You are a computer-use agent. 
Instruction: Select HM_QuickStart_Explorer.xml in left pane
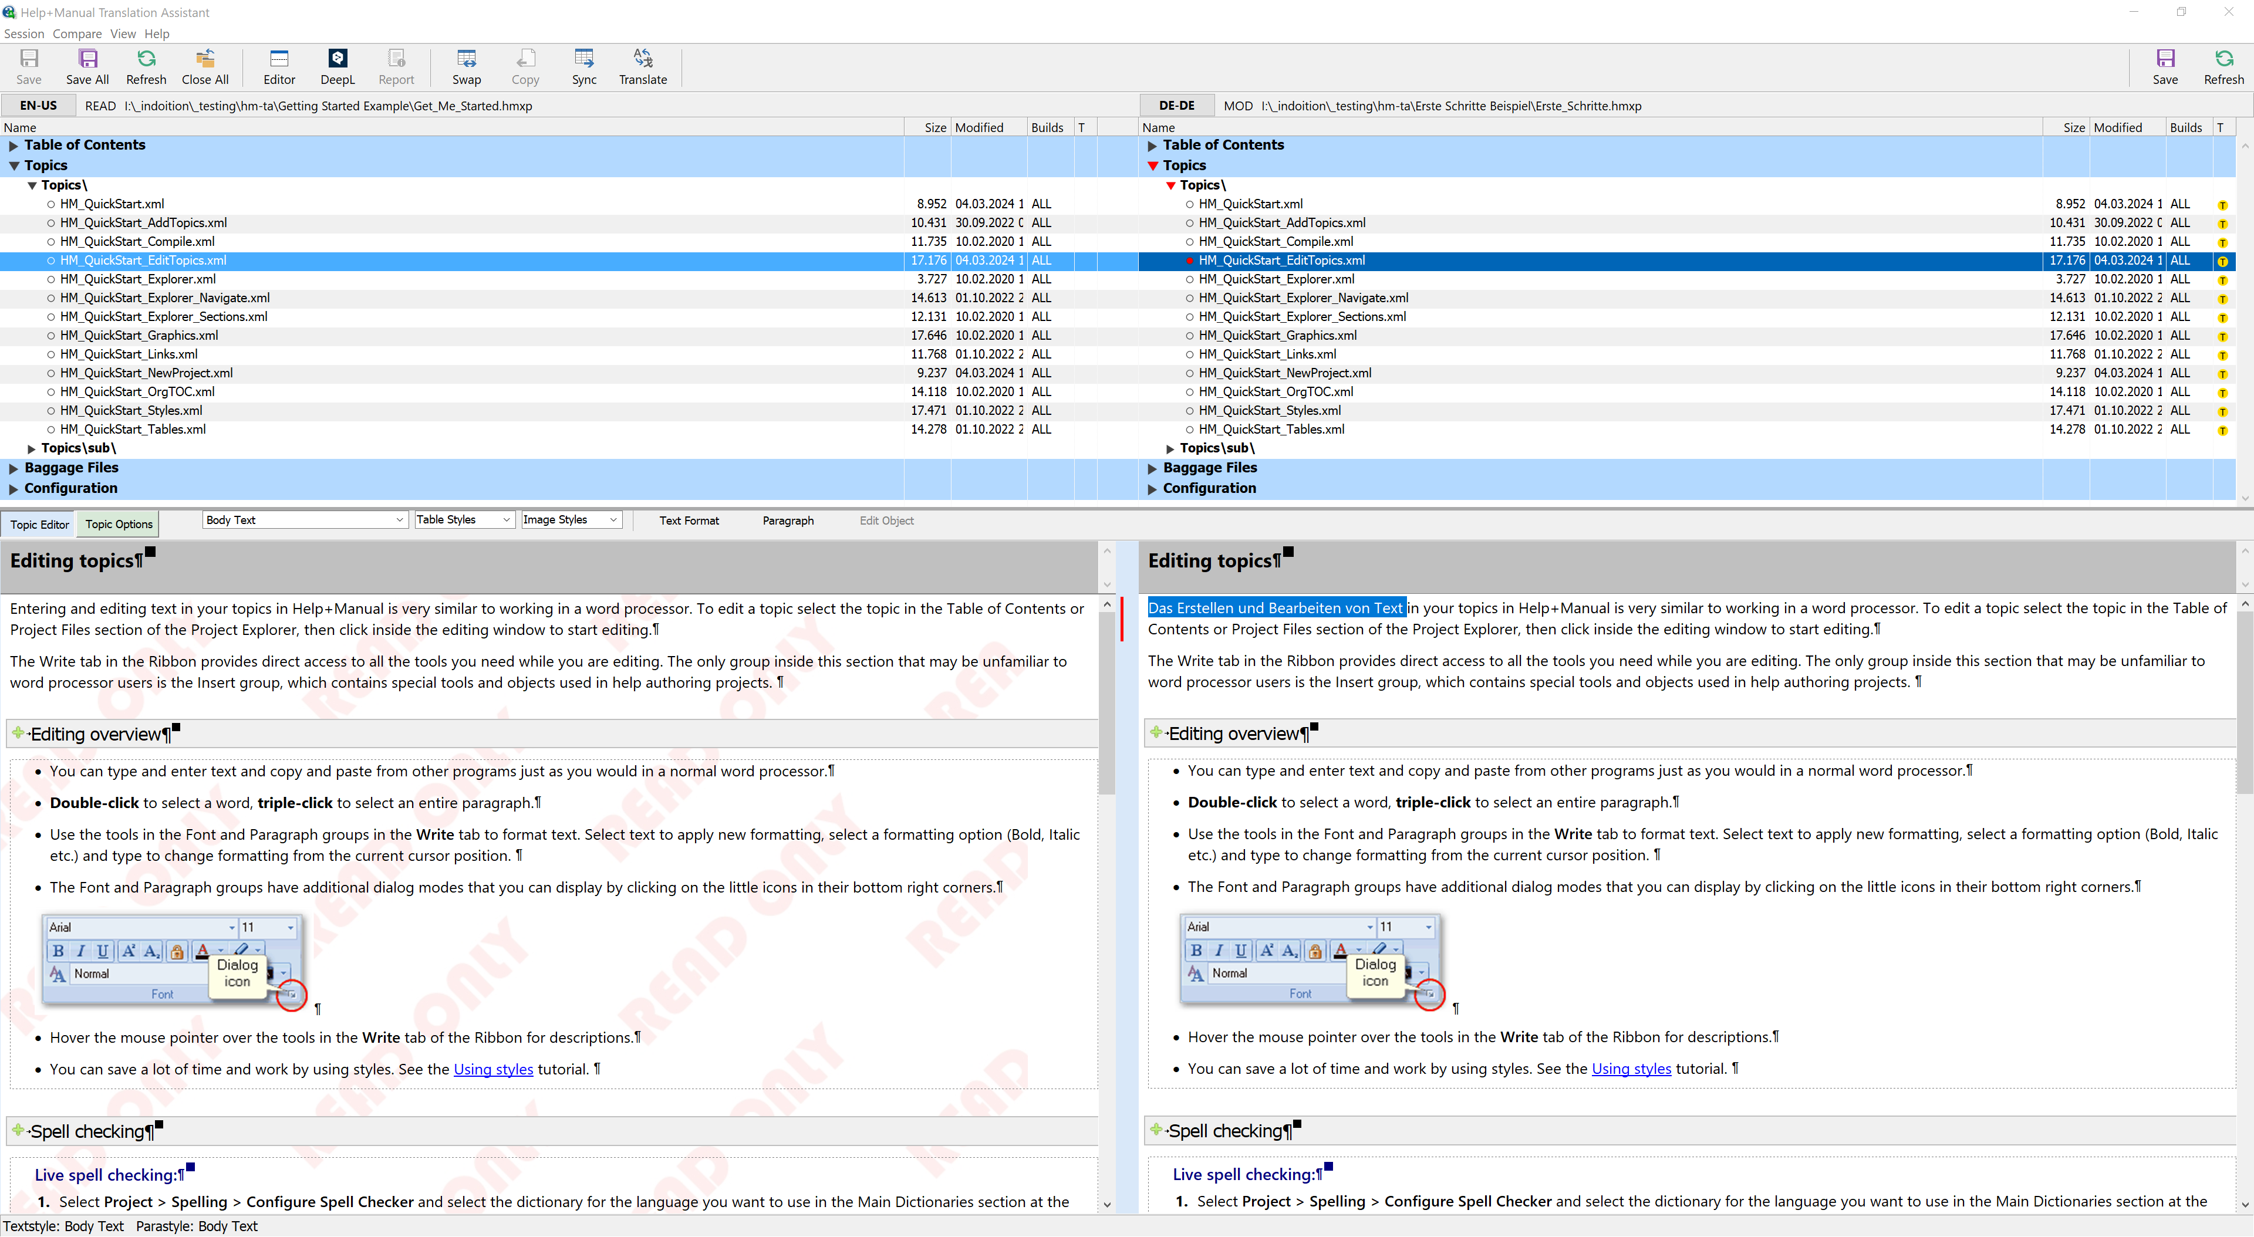pyautogui.click(x=139, y=279)
